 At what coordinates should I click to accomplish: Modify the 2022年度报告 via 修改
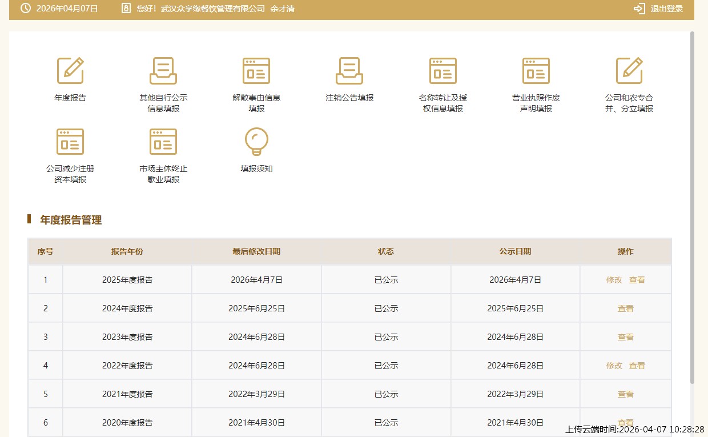[x=614, y=366]
